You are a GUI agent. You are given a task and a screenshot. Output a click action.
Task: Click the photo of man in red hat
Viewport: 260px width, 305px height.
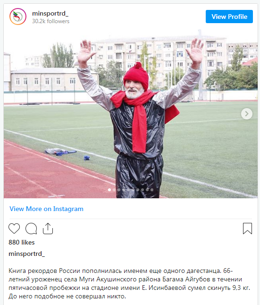pyautogui.click(x=131, y=114)
